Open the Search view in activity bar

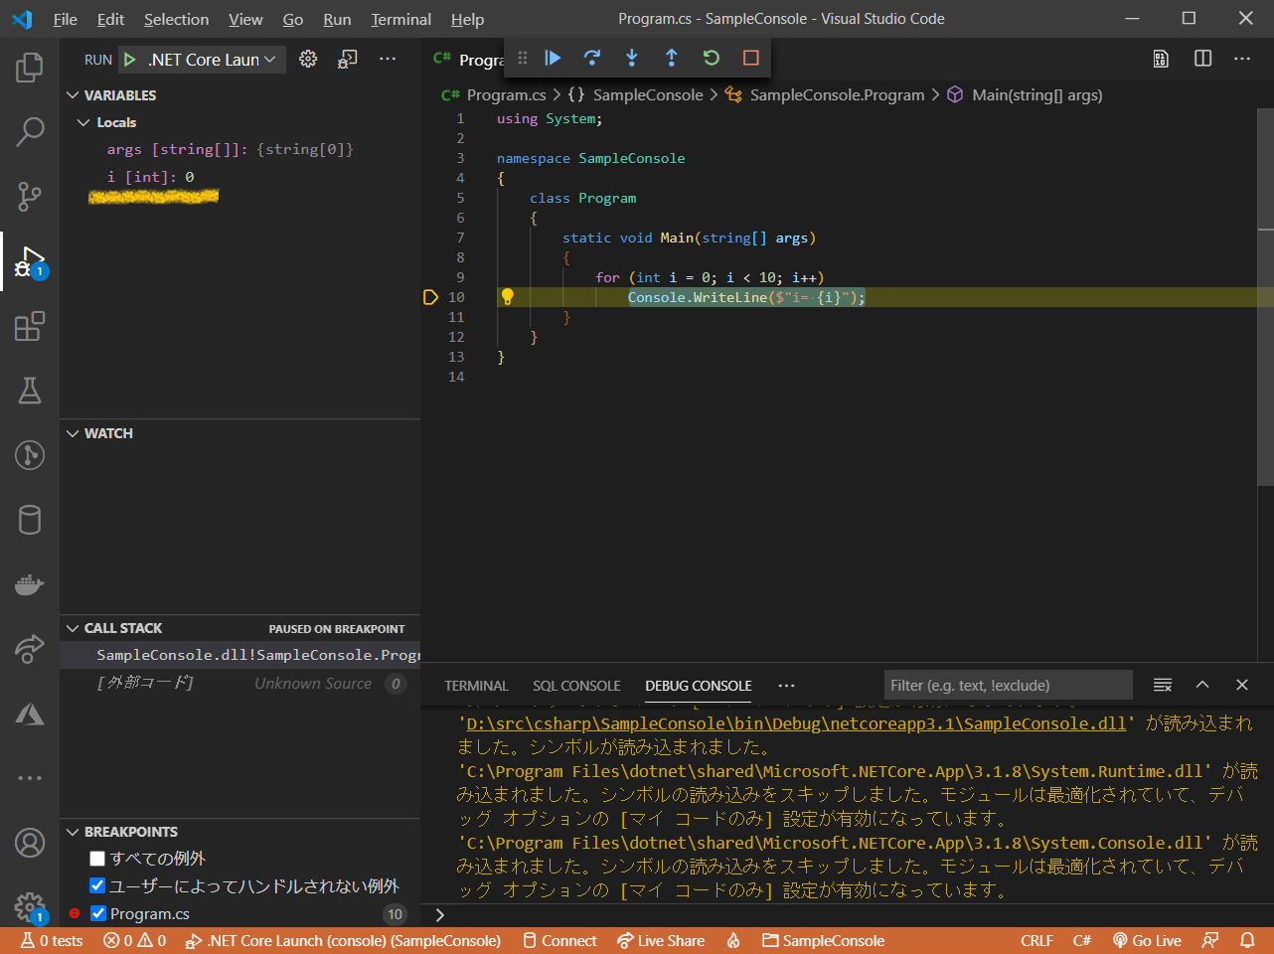click(30, 131)
